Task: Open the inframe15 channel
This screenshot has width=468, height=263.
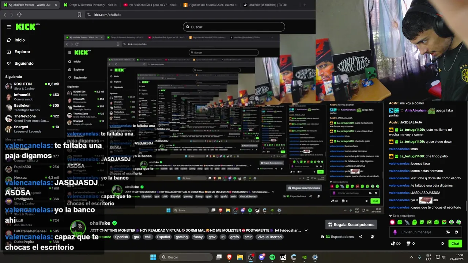Action: pyautogui.click(x=32, y=97)
